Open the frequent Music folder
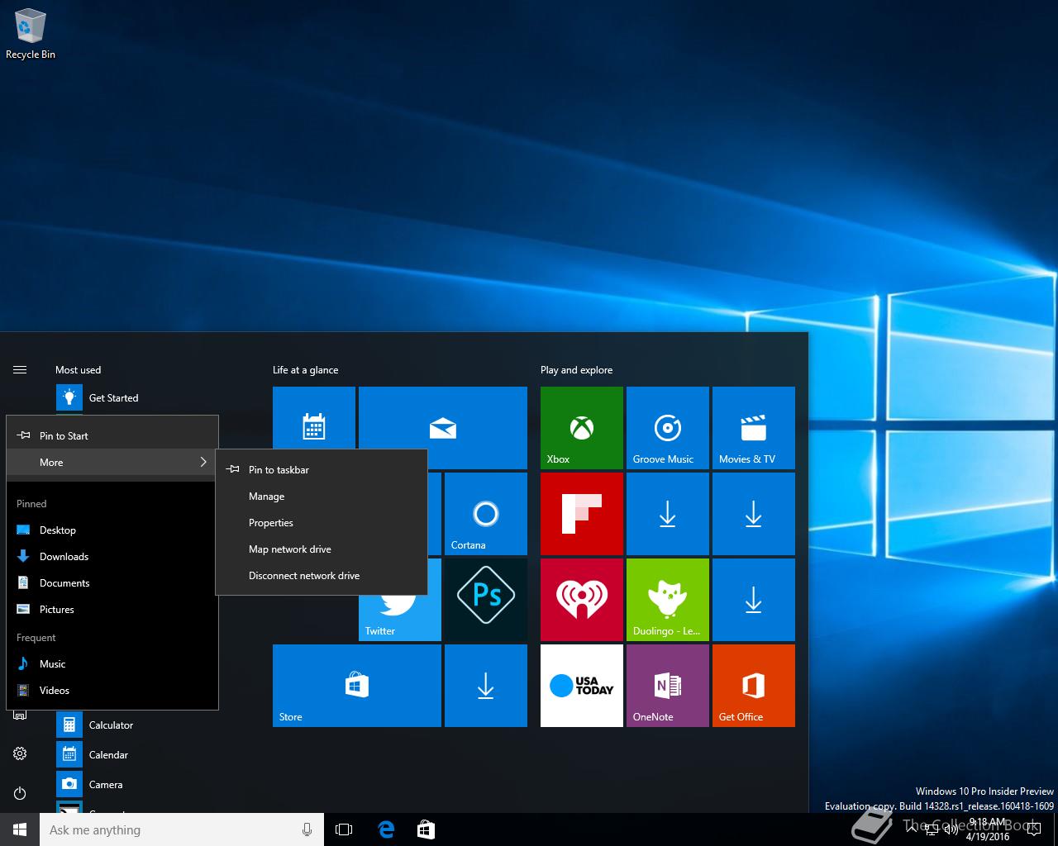 pos(112,664)
